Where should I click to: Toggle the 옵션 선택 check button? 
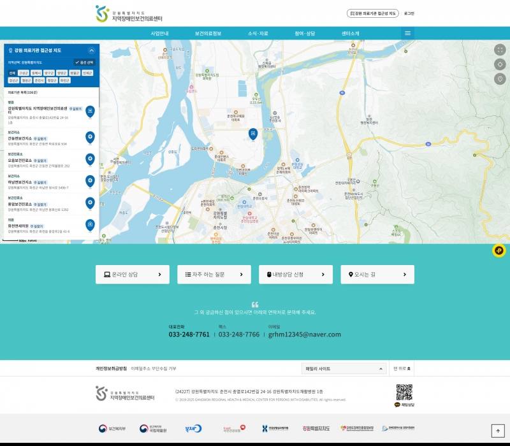[84, 62]
